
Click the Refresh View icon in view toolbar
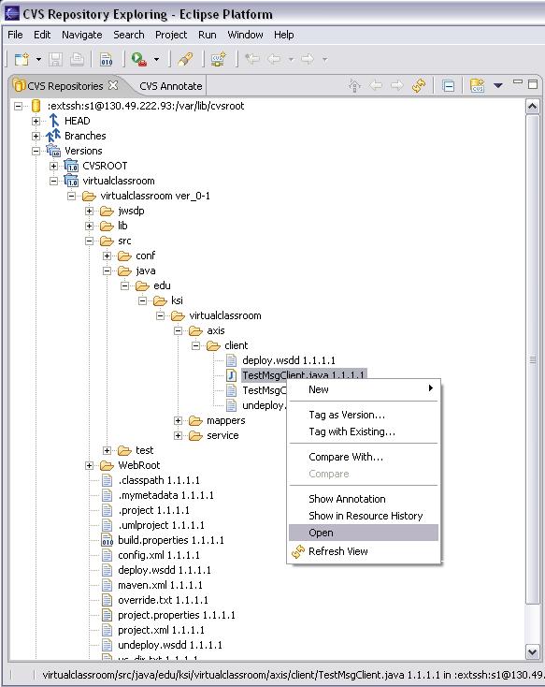coord(419,85)
